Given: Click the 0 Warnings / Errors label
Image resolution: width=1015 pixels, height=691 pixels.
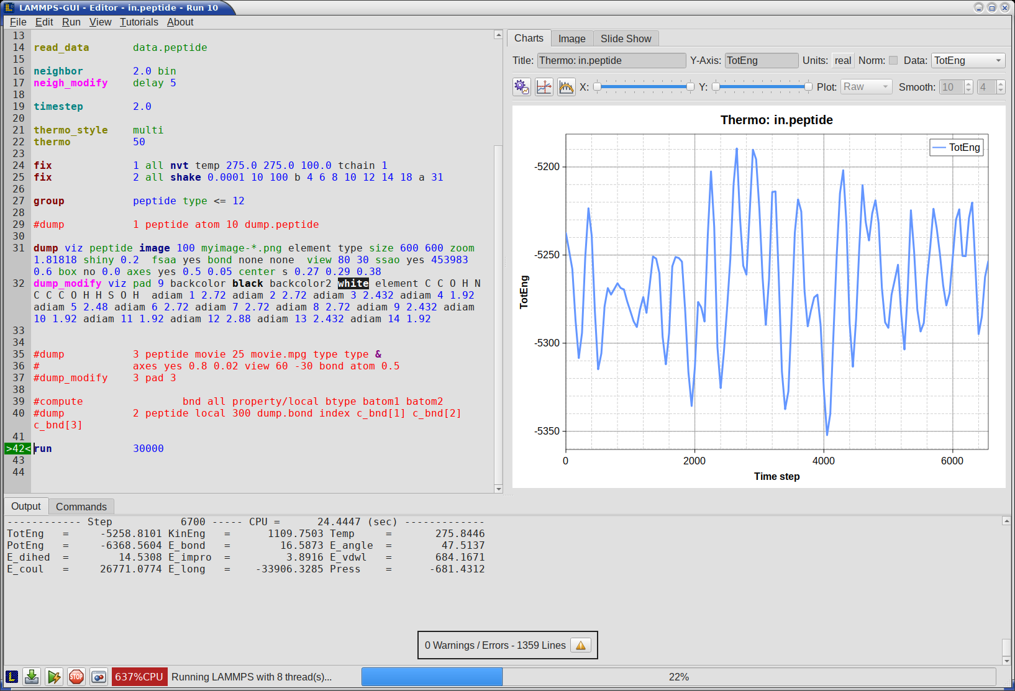Looking at the screenshot, I should pos(495,646).
